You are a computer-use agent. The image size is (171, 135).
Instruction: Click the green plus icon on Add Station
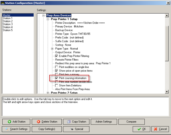click(9, 122)
